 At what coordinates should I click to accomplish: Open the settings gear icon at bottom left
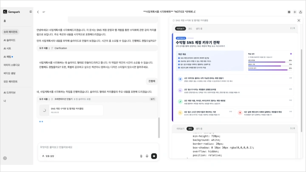coord(5,158)
